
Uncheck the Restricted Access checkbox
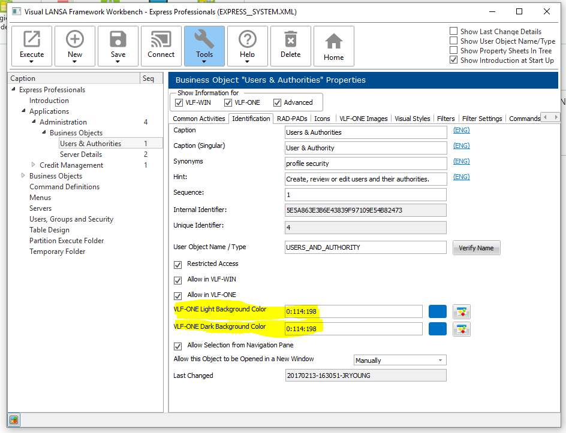[x=177, y=265]
